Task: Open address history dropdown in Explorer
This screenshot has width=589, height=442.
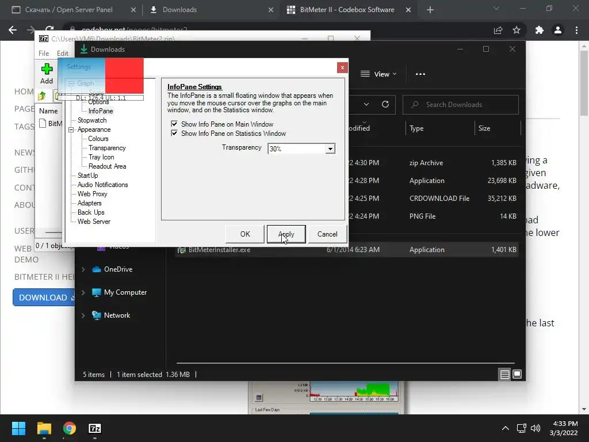Action: (x=366, y=105)
